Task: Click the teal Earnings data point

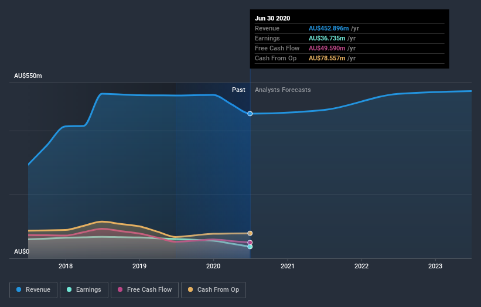Action: point(250,247)
